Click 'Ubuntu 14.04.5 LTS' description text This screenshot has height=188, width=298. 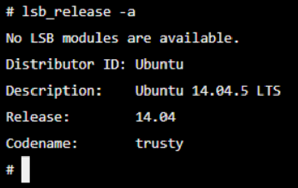coord(208,90)
